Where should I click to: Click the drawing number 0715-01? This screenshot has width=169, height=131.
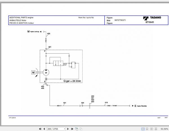[x=150, y=22]
